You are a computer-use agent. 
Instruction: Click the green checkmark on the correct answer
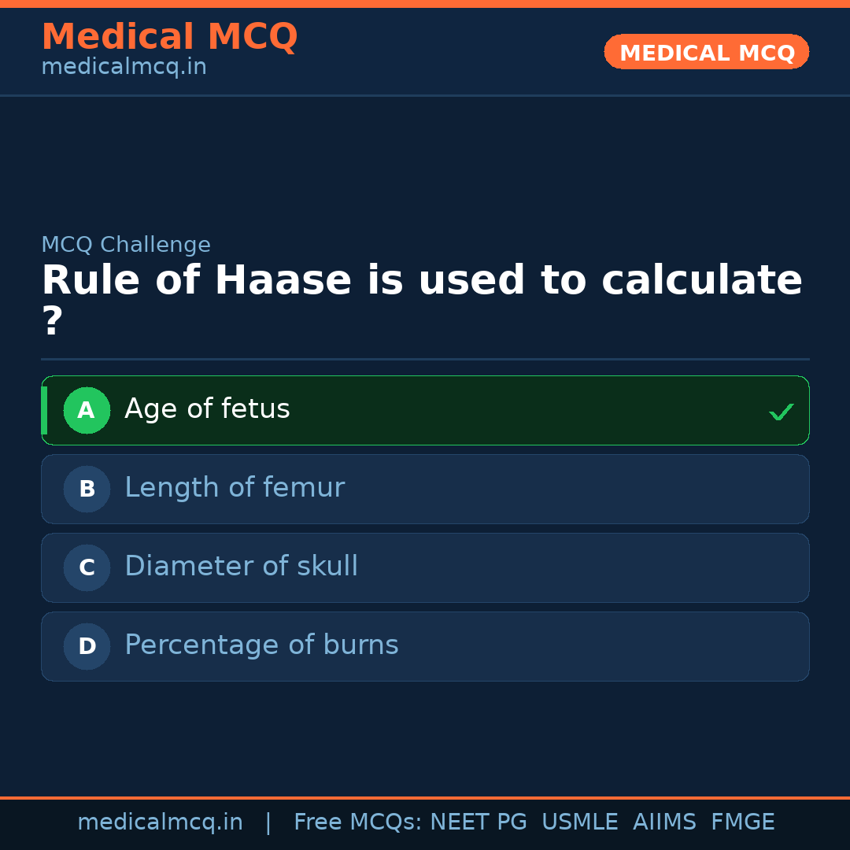(x=781, y=411)
